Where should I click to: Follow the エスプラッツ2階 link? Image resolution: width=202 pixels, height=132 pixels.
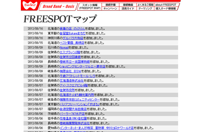tap(70, 52)
